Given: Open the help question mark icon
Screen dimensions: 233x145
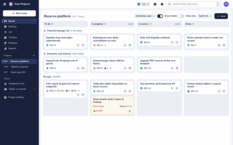Looking at the screenshot, I should click(x=155, y=4).
